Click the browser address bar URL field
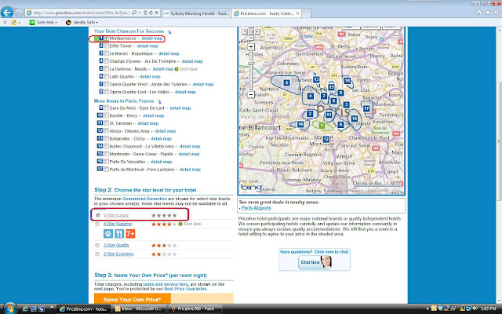The width and height of the screenshot is (502, 314). point(82,13)
